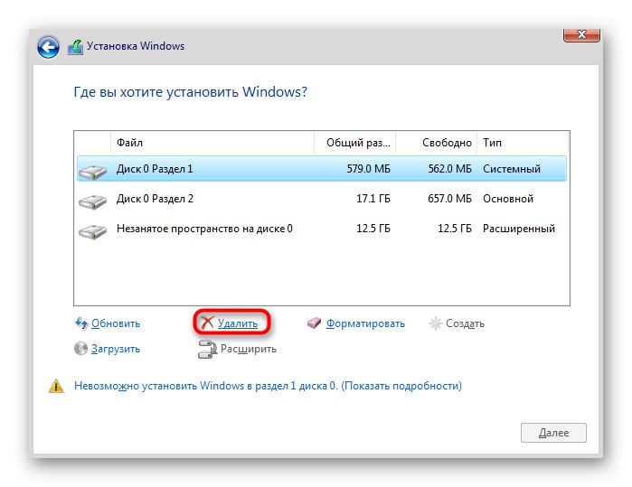This screenshot has height=487, width=632.
Task: Click the refresh arrows icon next to Обновить
Action: [81, 323]
